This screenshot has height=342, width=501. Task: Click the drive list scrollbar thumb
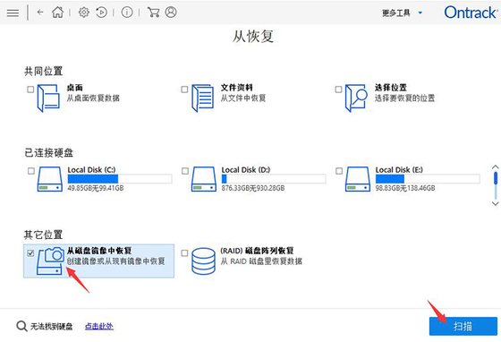pyautogui.click(x=496, y=178)
